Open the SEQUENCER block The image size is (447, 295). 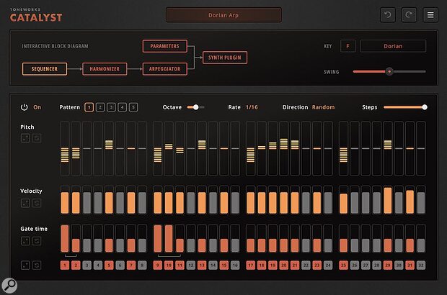[45, 69]
